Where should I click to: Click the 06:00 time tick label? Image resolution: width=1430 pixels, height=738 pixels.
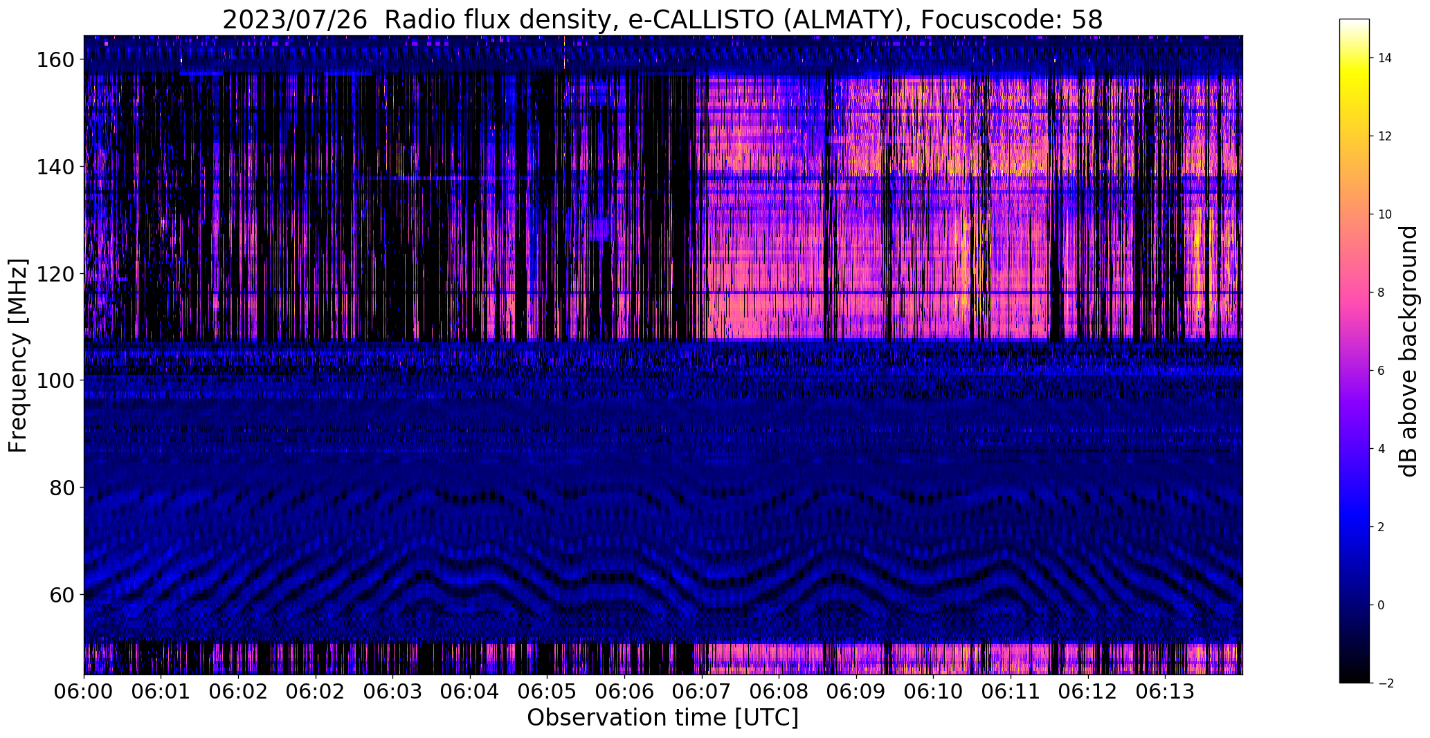[84, 692]
